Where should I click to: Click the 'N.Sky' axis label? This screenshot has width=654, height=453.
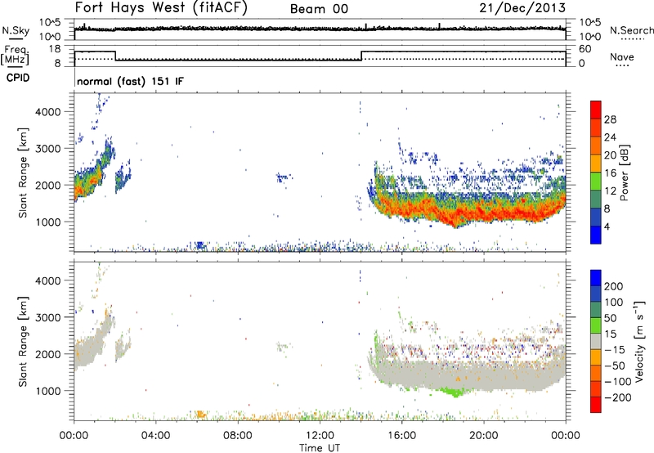16,30
